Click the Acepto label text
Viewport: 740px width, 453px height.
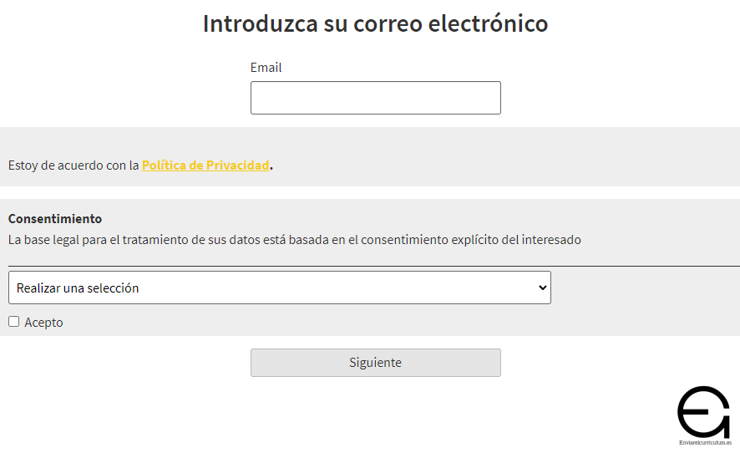[43, 323]
